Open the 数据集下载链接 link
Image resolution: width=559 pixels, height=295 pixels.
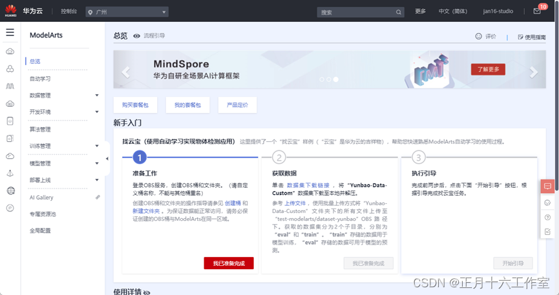point(308,185)
